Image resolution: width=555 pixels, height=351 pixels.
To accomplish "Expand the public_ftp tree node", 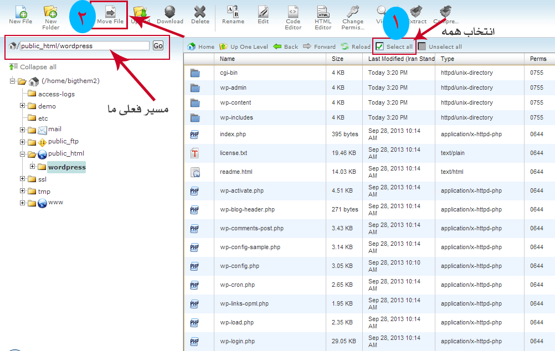I will pyautogui.click(x=22, y=142).
